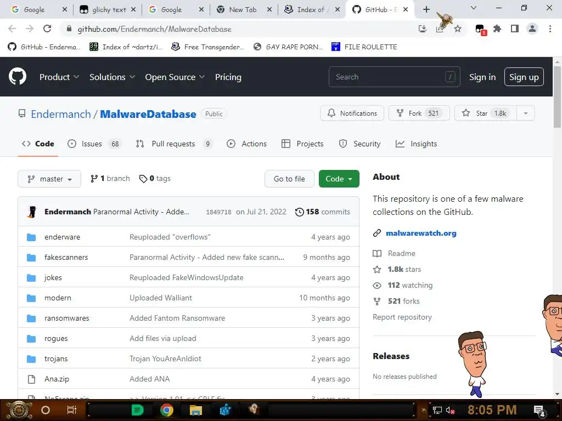Open the Ana.zip file

click(57, 379)
